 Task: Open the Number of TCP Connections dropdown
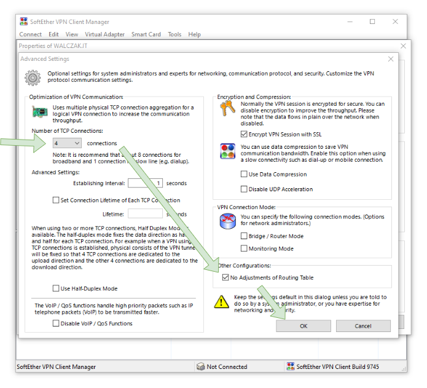(67, 143)
